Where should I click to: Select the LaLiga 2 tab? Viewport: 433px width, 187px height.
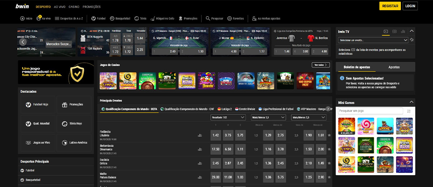pos(225,109)
